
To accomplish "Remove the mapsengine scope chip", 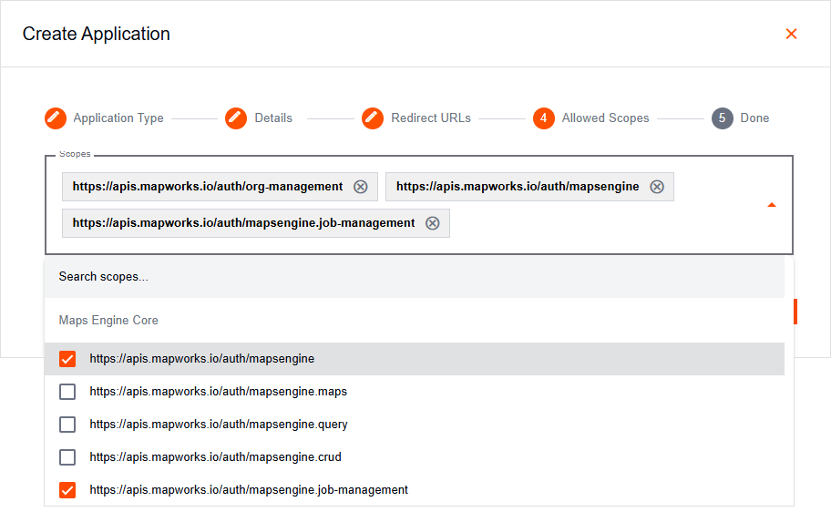I will 657,187.
